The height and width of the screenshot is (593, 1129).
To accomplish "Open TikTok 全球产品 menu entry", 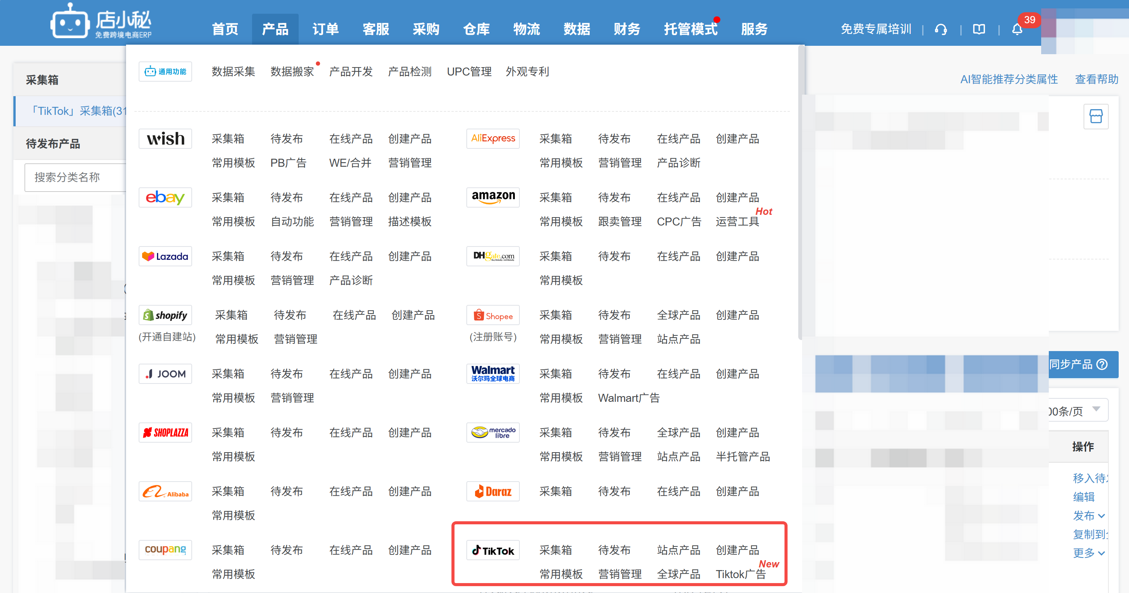I will point(678,574).
